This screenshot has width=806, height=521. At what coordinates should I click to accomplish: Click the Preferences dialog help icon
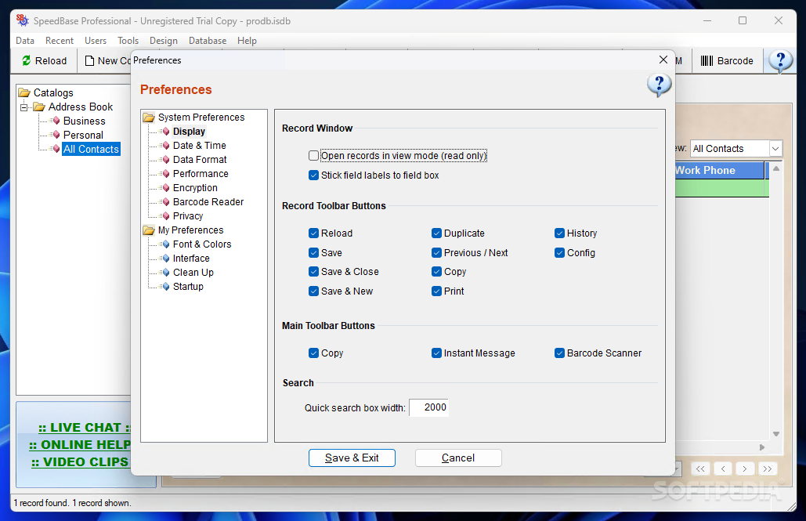coord(659,85)
